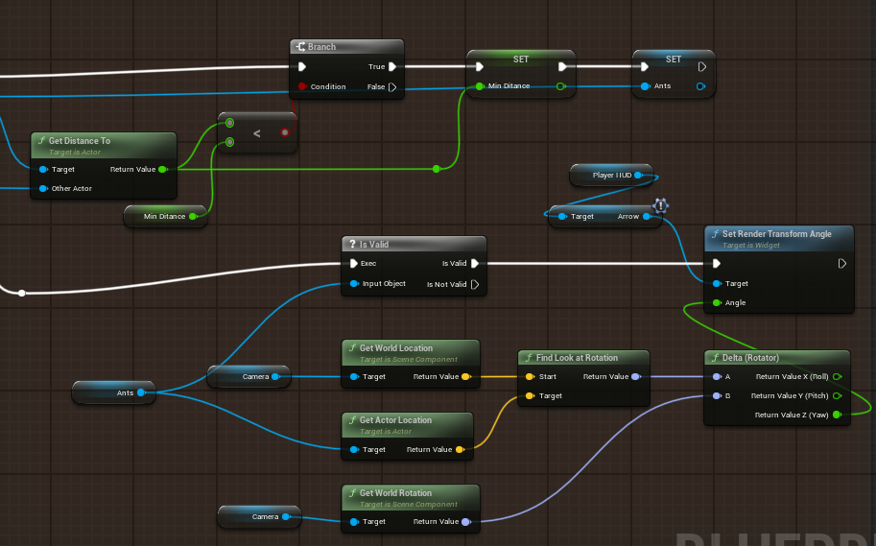Select the Is Valid node header
Screen dimensions: 876x546
[x=414, y=245]
